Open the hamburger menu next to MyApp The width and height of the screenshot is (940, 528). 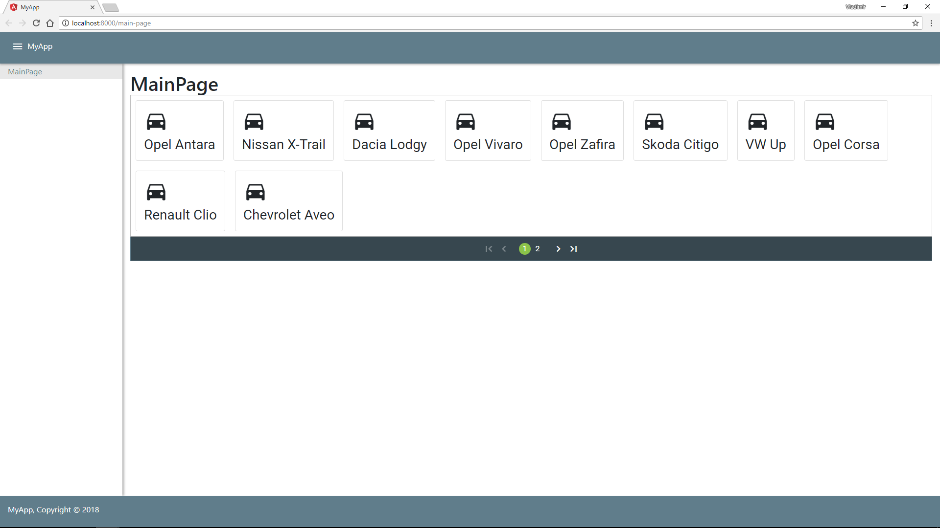tap(18, 46)
